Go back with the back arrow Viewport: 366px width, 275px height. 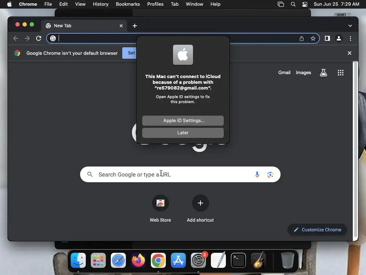16,38
